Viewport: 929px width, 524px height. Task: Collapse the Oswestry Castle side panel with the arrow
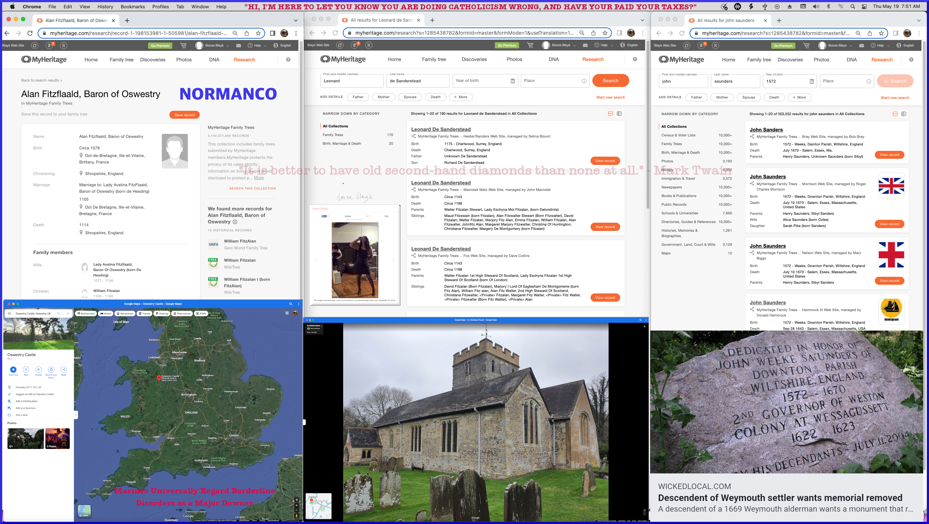pos(76,415)
